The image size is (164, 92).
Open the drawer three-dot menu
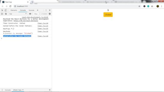(2, 90)
